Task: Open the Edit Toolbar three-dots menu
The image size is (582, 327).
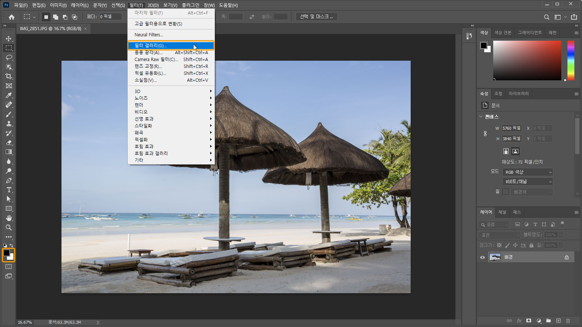Action: click(x=9, y=237)
